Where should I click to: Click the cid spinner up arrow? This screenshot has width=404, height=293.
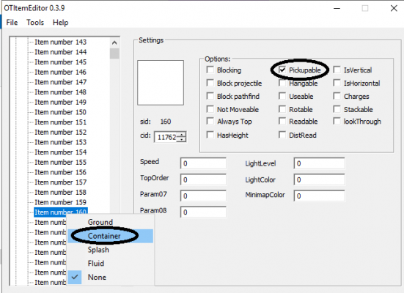point(182,135)
